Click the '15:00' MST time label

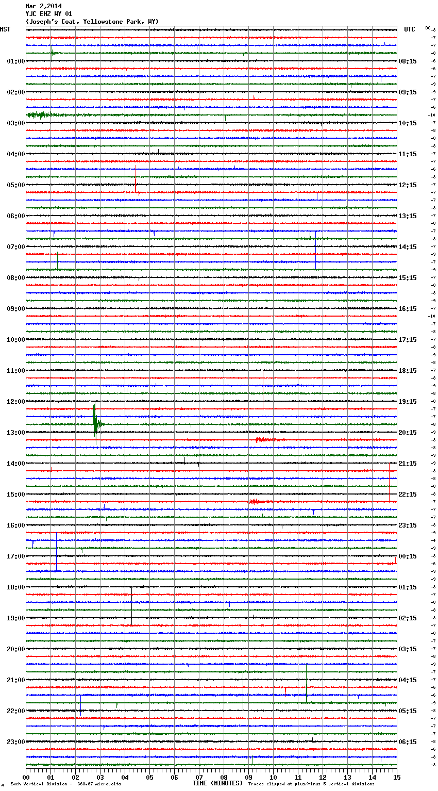point(15,495)
